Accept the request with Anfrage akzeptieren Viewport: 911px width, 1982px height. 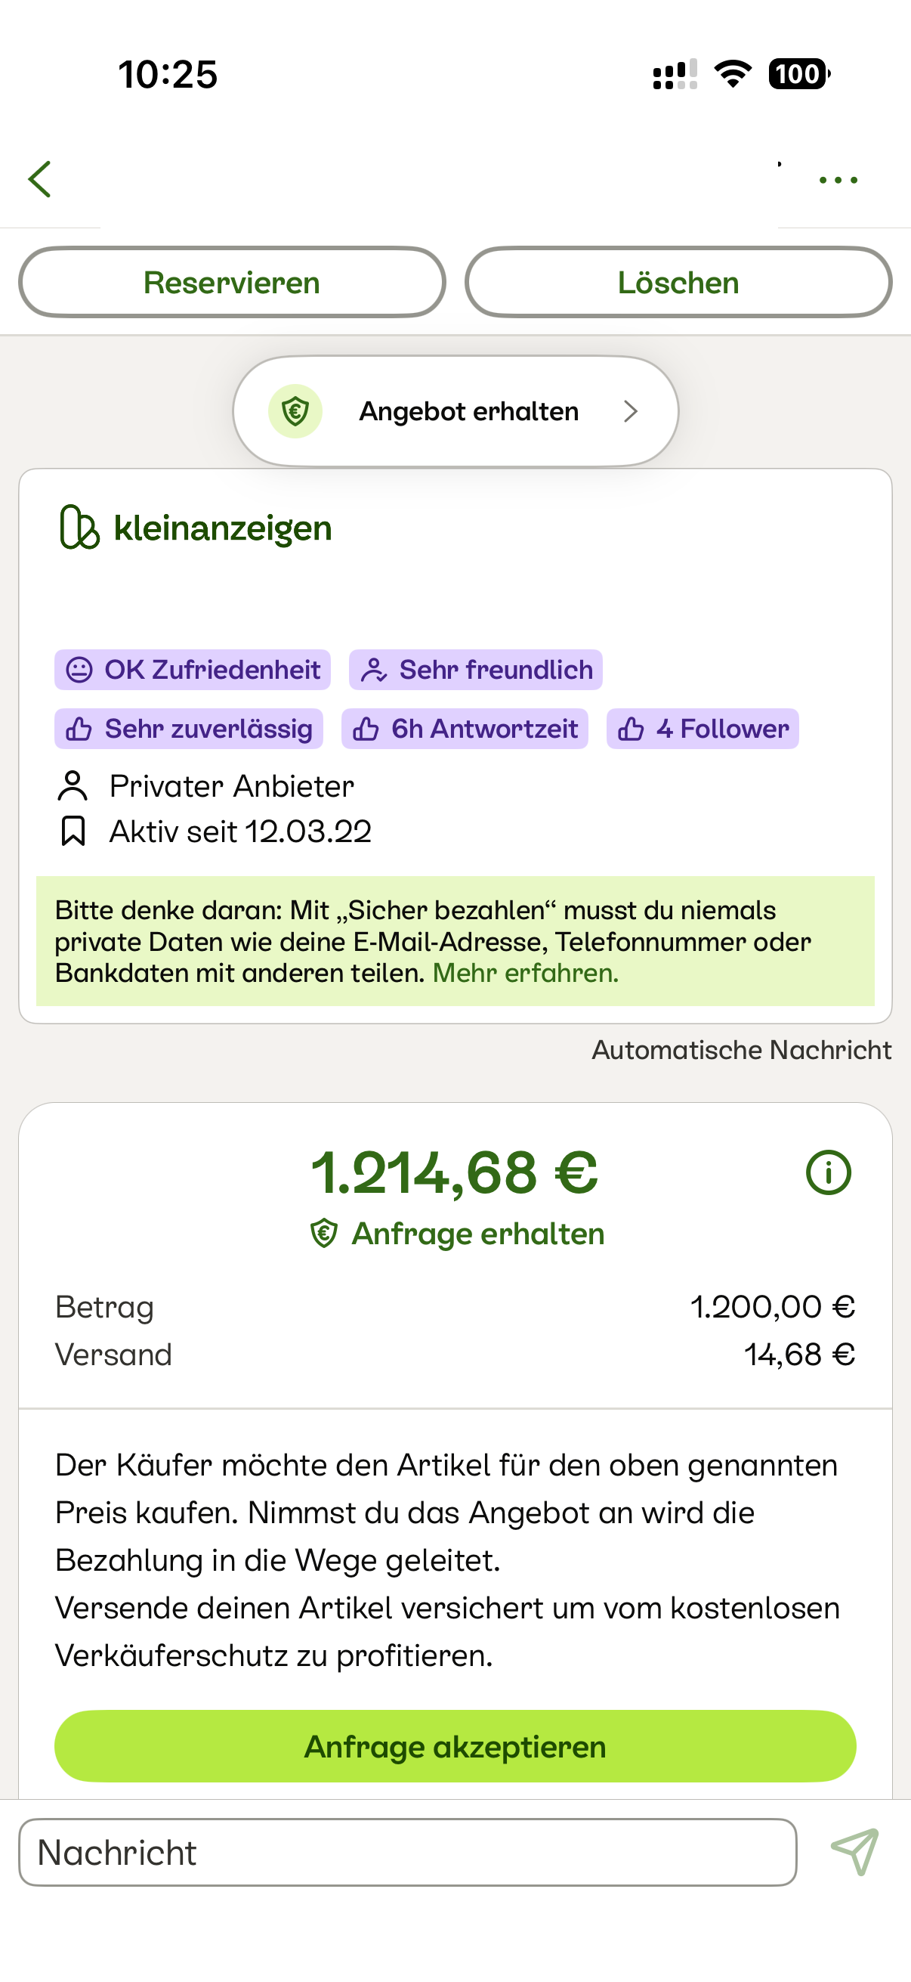pyautogui.click(x=455, y=1747)
